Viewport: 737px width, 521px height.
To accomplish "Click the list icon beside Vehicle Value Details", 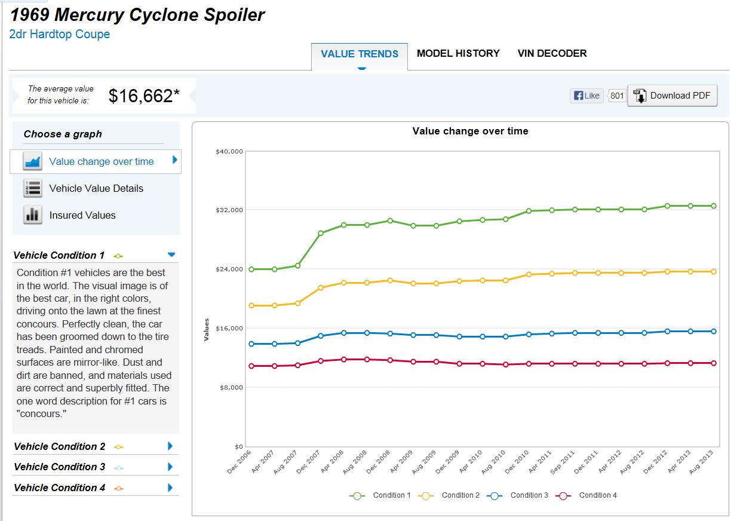I will click(32, 188).
